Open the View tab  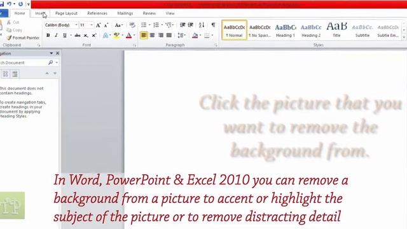[170, 13]
